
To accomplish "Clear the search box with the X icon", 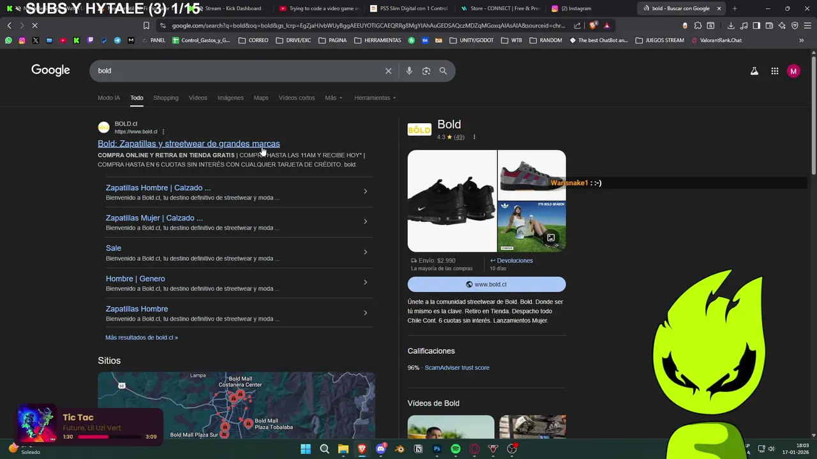I will tap(388, 71).
